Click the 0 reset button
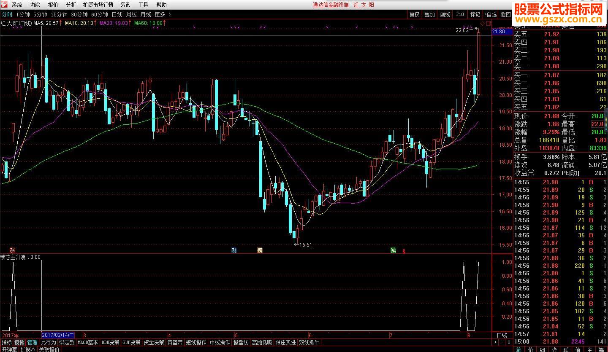The width and height of the screenshot is (608, 352). 509,342
